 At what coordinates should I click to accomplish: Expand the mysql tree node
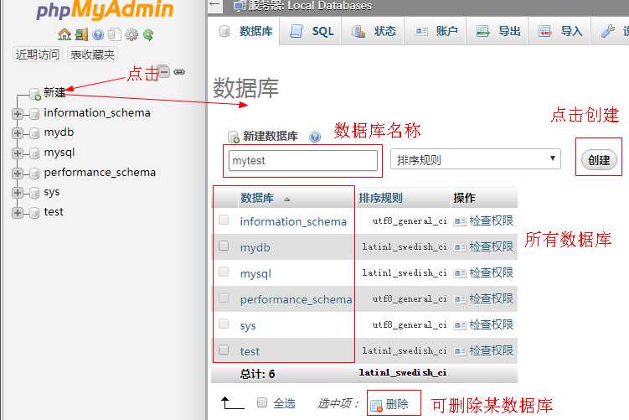pyautogui.click(x=18, y=153)
